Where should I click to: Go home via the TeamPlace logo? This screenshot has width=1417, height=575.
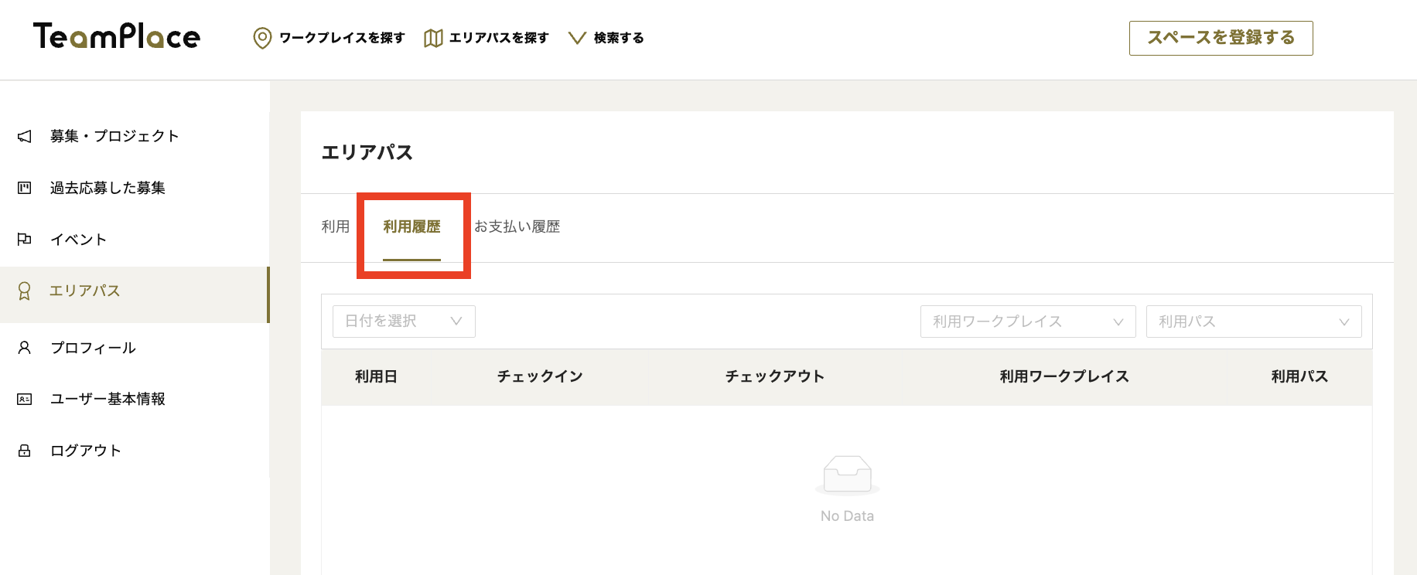117,36
